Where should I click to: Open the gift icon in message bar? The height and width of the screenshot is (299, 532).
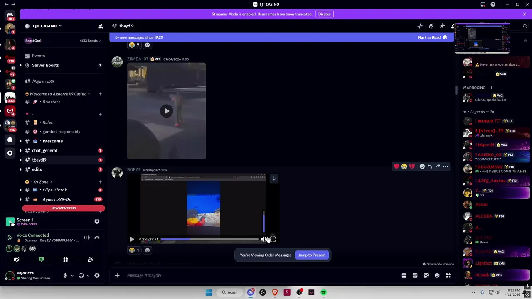pos(404,275)
